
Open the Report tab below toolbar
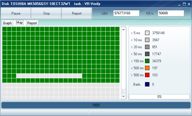point(32,23)
